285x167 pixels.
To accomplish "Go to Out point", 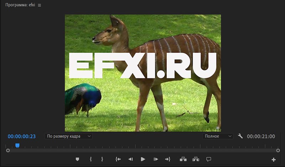I will tap(168, 159).
